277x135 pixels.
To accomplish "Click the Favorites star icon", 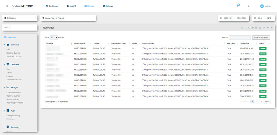I will point(8,45).
